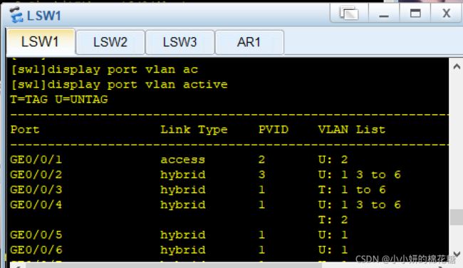Screen dimensions: 463x268
Task: Click the cascade windows icon in title bar
Action: click(349, 14)
